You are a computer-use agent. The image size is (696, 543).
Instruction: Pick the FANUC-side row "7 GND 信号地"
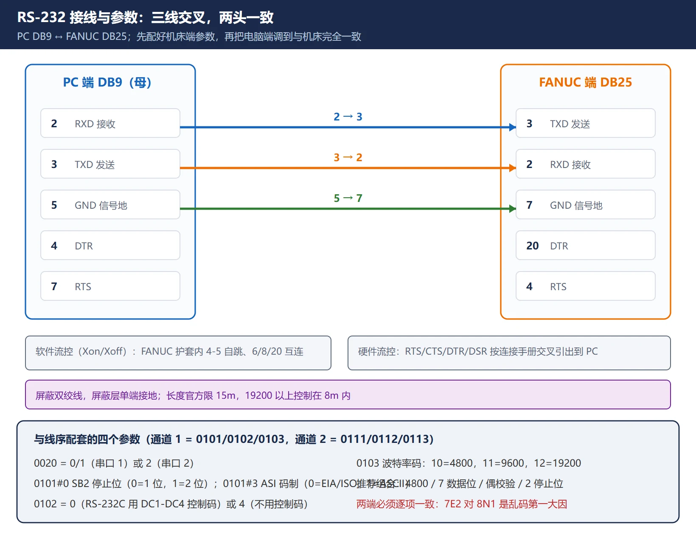[586, 204]
